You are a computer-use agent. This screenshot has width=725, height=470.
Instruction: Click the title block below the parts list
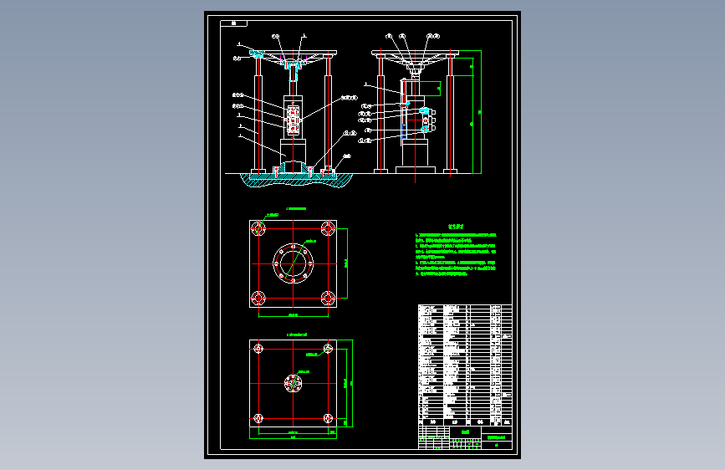point(465,437)
